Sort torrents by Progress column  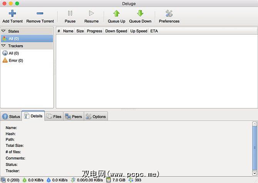point(94,31)
